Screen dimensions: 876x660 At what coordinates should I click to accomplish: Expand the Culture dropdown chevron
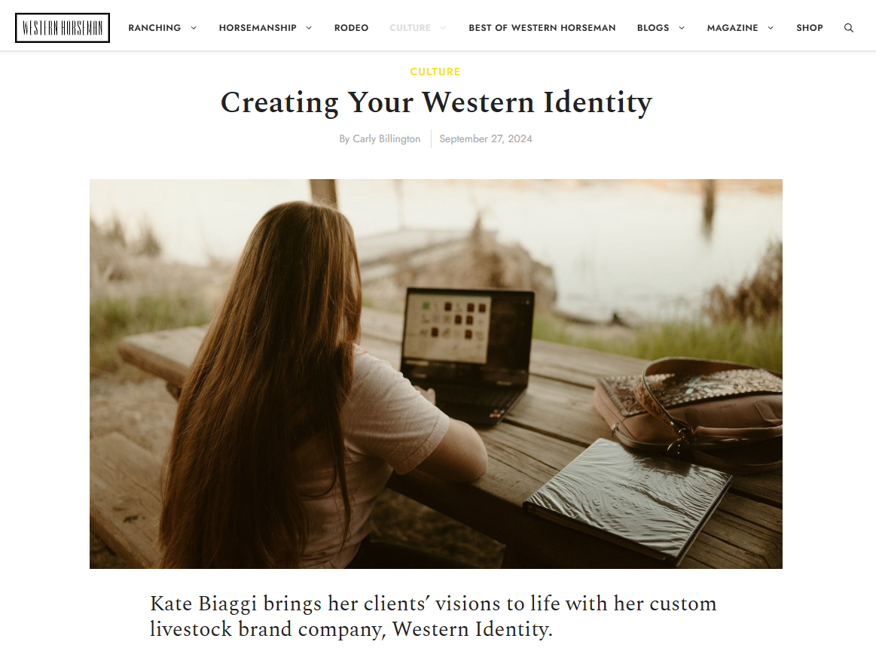pos(443,28)
